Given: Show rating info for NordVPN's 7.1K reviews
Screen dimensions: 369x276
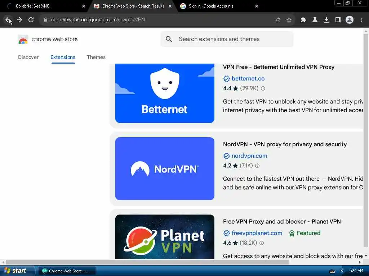Looking at the screenshot, I should (257, 166).
